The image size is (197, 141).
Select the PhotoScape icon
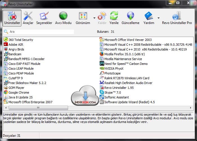point(102,73)
